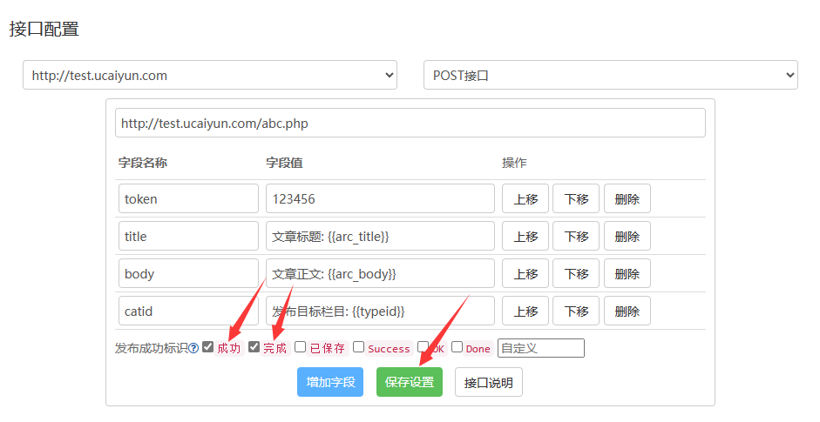
Task: Check the Done checkbox
Action: [457, 347]
